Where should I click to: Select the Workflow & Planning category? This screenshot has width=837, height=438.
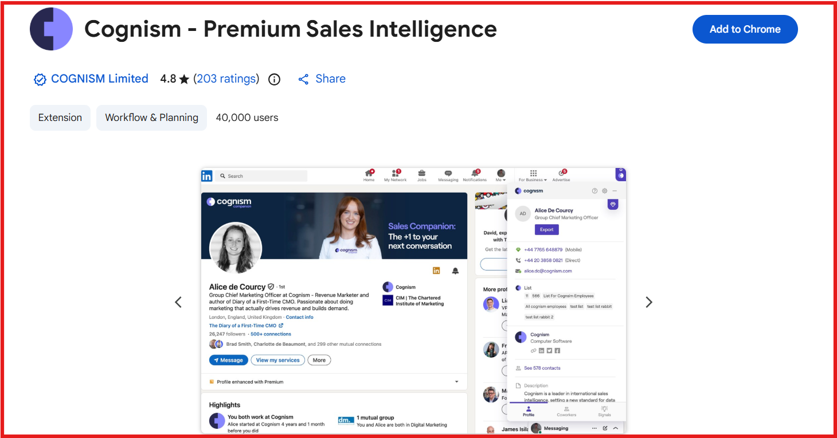click(x=151, y=117)
